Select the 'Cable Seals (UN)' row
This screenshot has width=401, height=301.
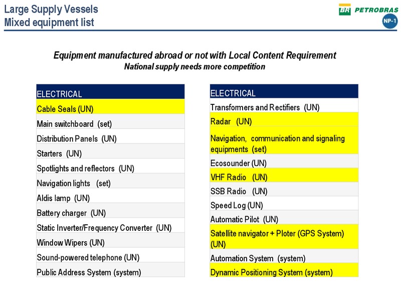(110, 106)
